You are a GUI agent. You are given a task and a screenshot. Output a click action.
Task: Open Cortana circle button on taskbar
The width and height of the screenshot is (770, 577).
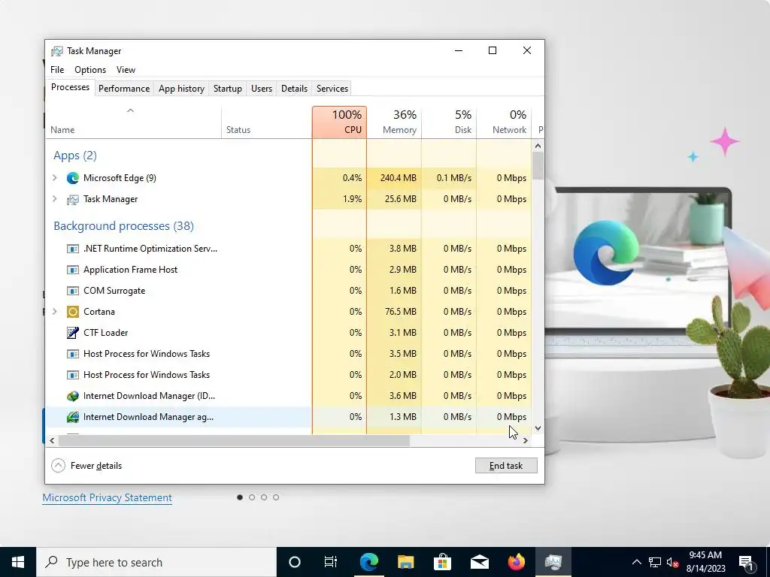click(x=294, y=562)
